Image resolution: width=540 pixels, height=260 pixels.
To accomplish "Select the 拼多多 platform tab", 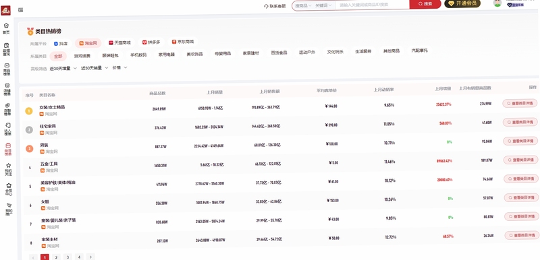I will tap(151, 42).
